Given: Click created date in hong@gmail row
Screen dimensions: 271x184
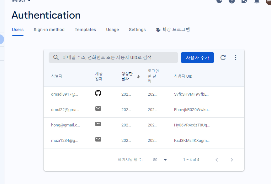Looking at the screenshot, I should (126, 125).
